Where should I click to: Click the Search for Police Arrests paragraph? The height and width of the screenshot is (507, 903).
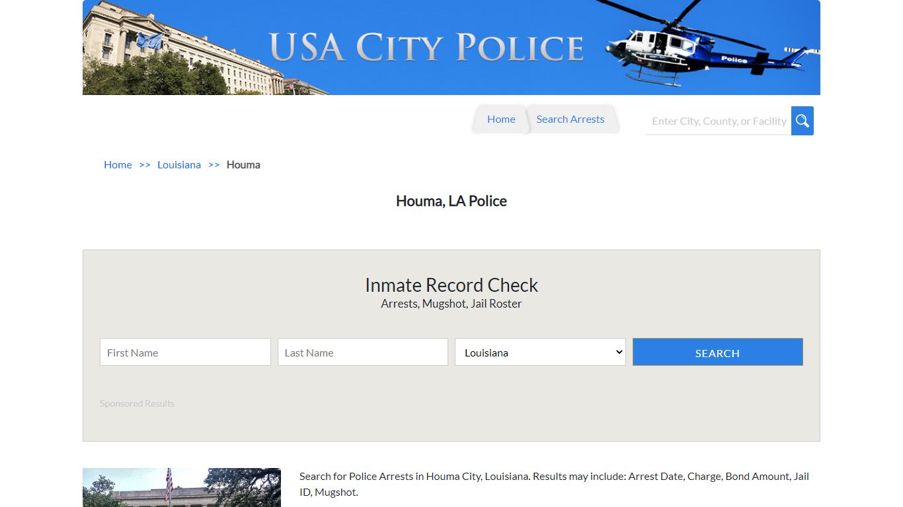coord(554,485)
